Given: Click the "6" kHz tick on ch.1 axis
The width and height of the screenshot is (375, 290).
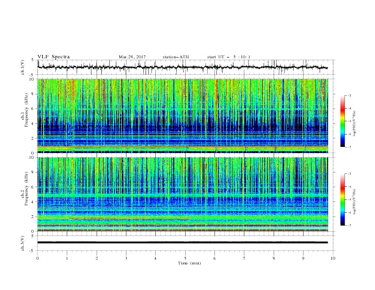Looking at the screenshot, I should click(x=33, y=109).
